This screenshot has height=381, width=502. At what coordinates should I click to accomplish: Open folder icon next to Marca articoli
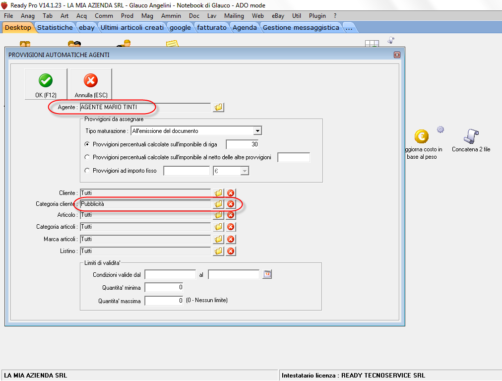point(218,239)
